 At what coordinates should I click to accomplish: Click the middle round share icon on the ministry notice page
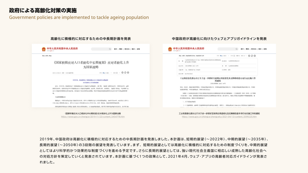(x=252, y=56)
